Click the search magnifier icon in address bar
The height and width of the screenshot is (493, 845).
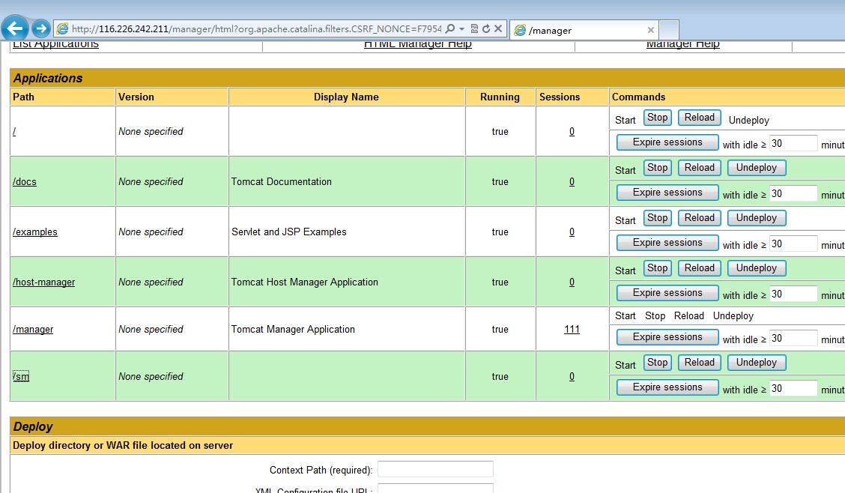click(450, 28)
